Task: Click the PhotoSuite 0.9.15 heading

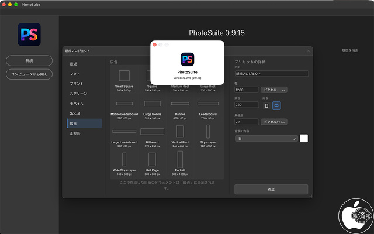Action: pos(217,33)
